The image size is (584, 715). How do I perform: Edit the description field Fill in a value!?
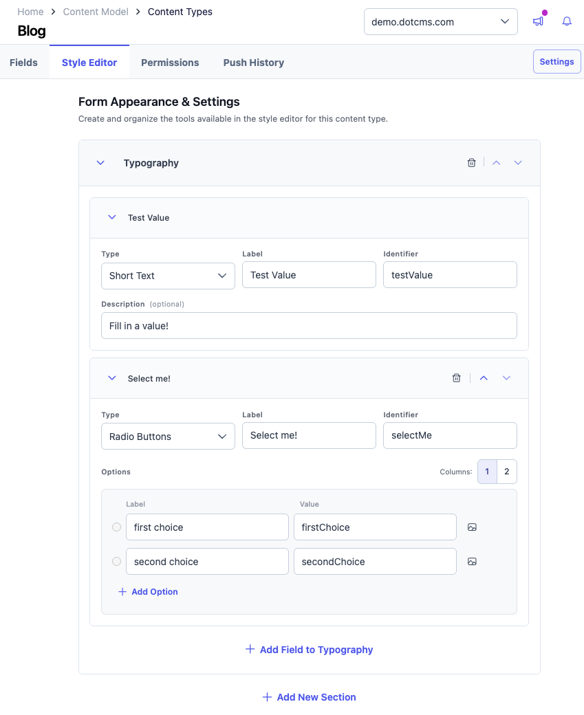coord(309,326)
